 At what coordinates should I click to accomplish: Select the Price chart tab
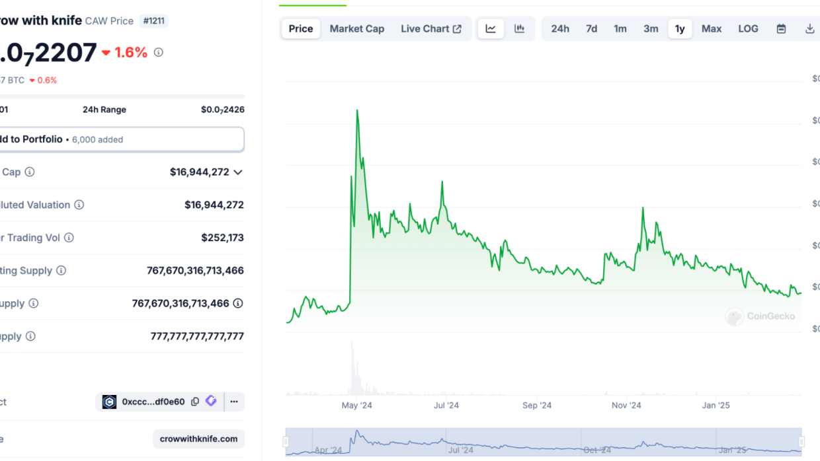point(301,28)
